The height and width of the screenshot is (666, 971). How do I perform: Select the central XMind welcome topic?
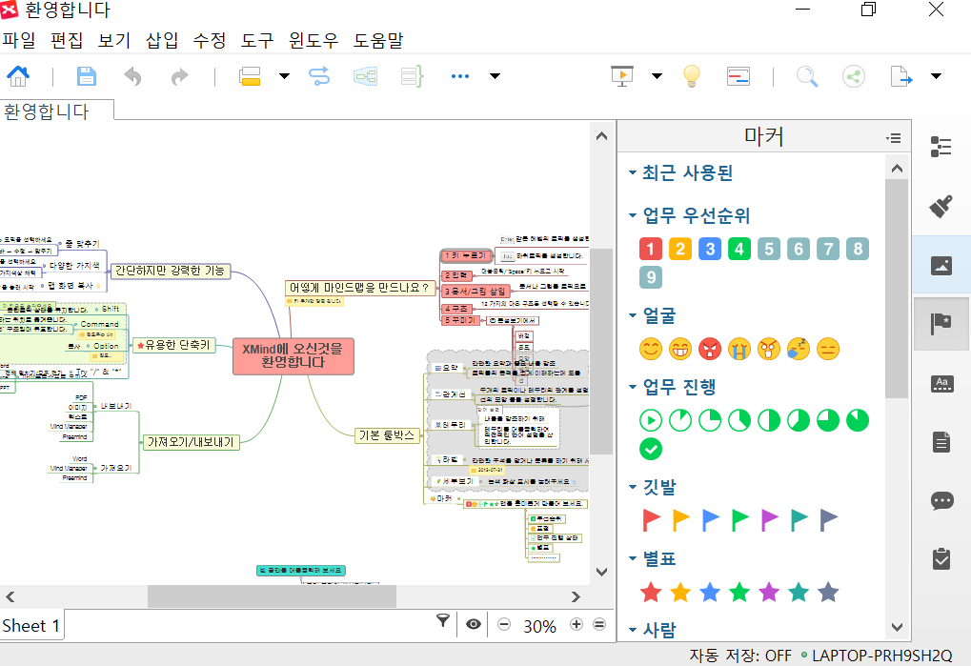[293, 356]
